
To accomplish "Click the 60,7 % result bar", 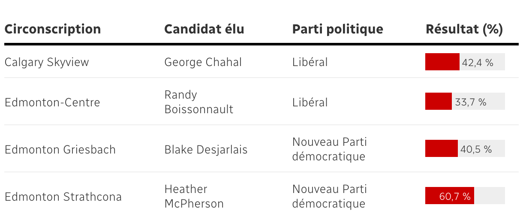I will (x=465, y=196).
